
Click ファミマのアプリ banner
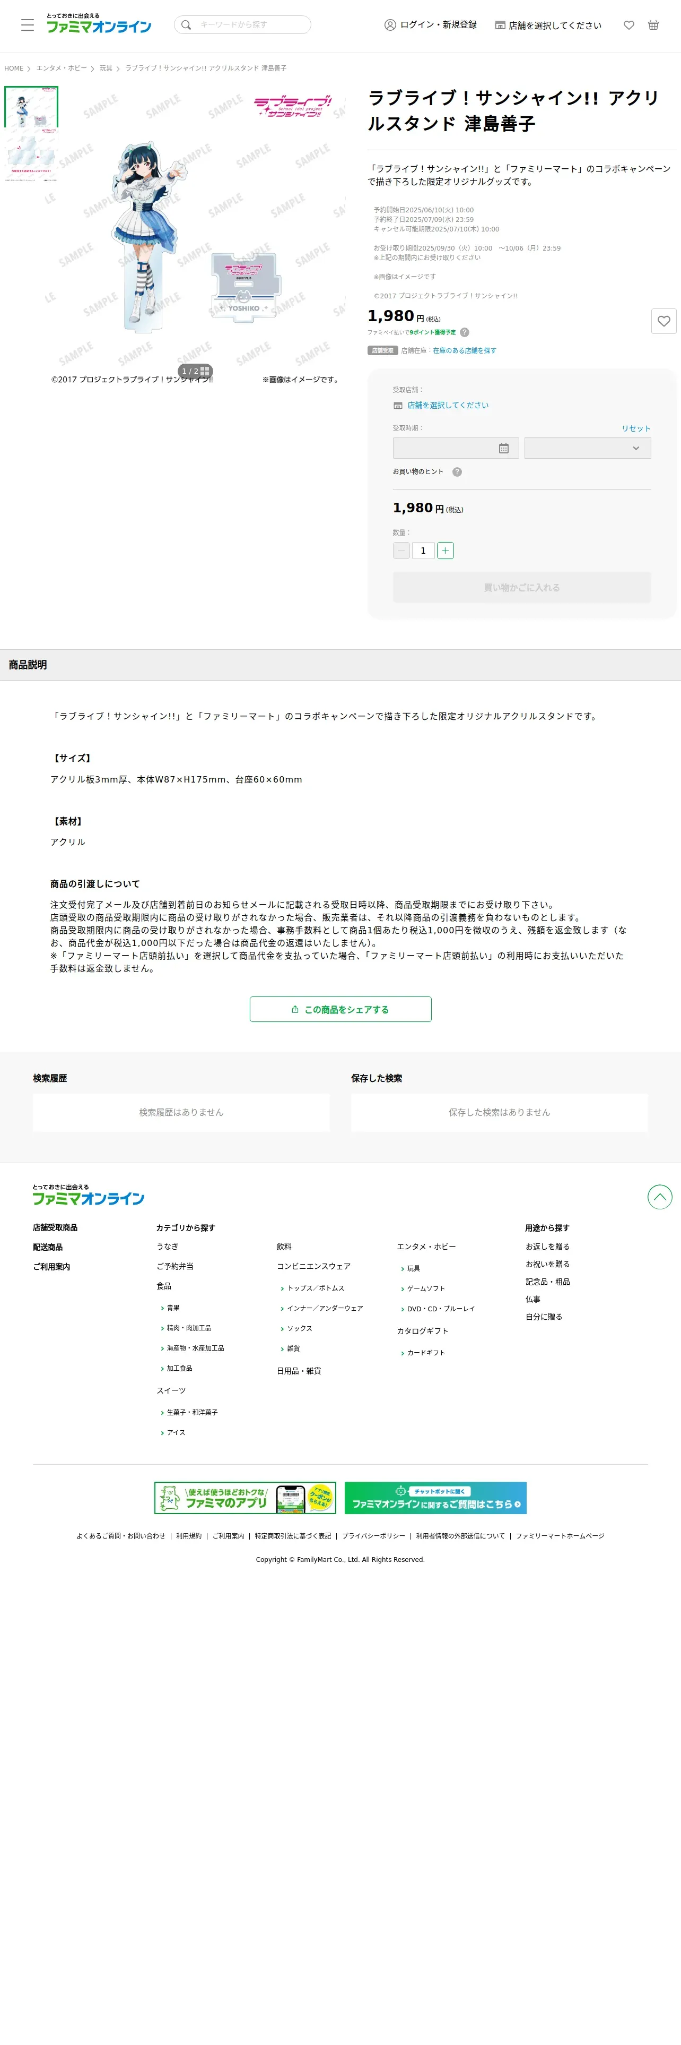pyautogui.click(x=245, y=1497)
